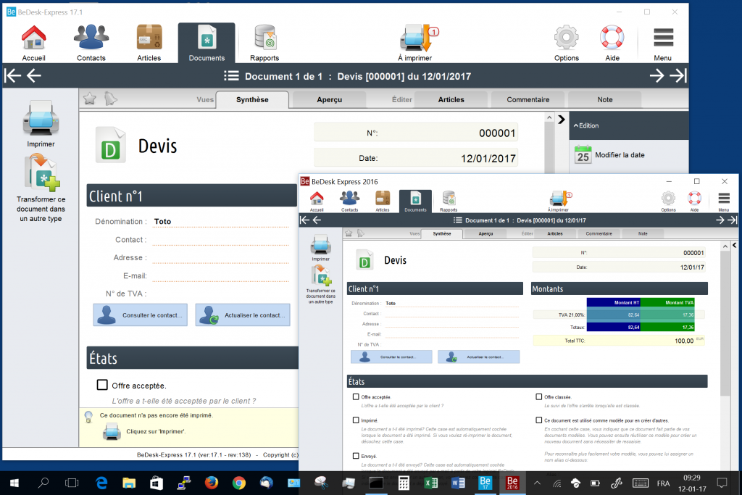Open Firefox from taskbar

pyautogui.click(x=211, y=483)
